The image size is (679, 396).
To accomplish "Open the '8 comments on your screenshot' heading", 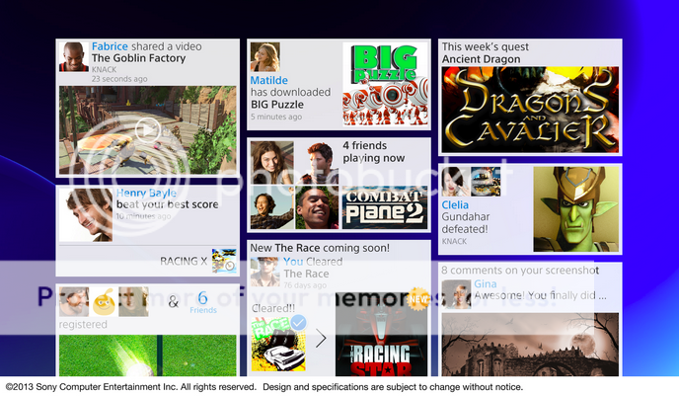I will coord(520,271).
